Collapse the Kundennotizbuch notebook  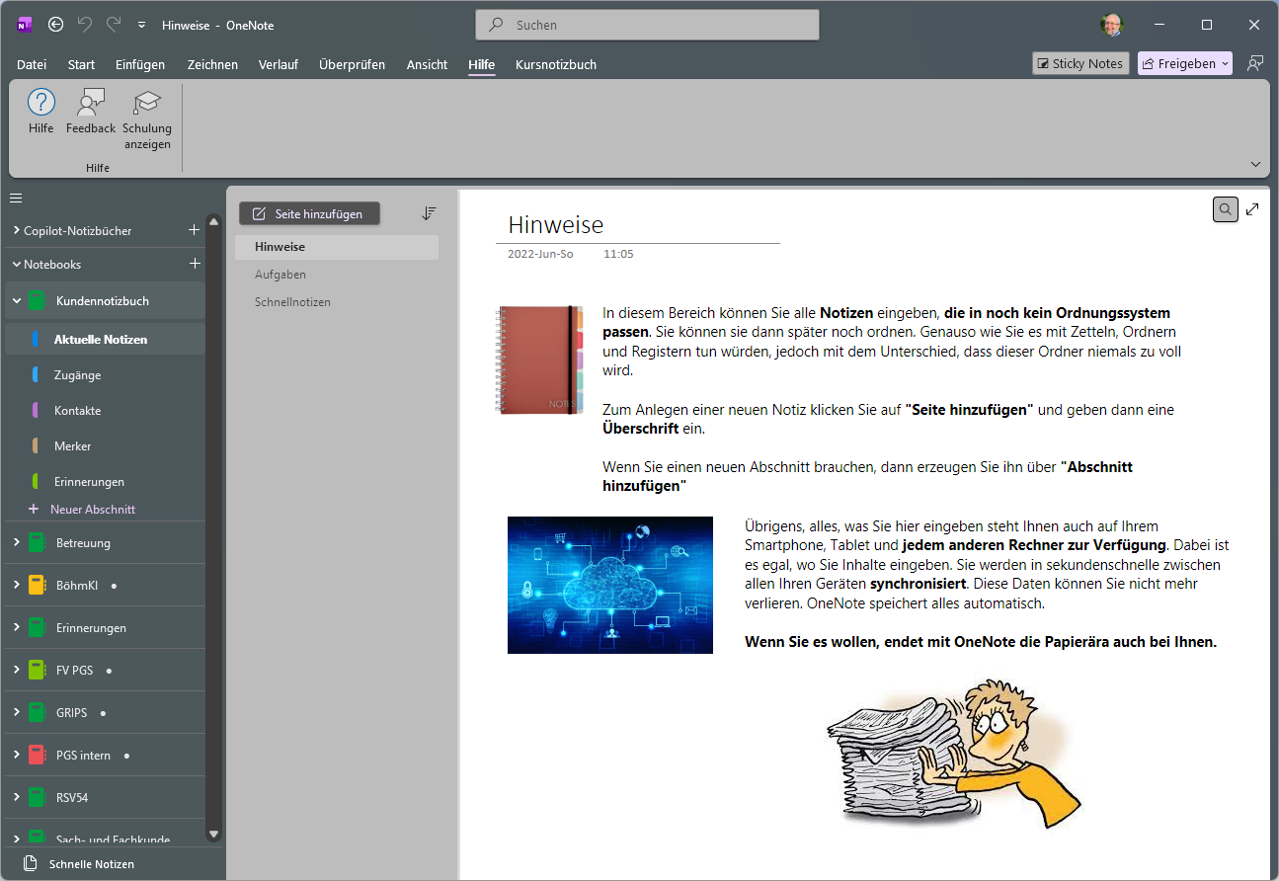16,300
